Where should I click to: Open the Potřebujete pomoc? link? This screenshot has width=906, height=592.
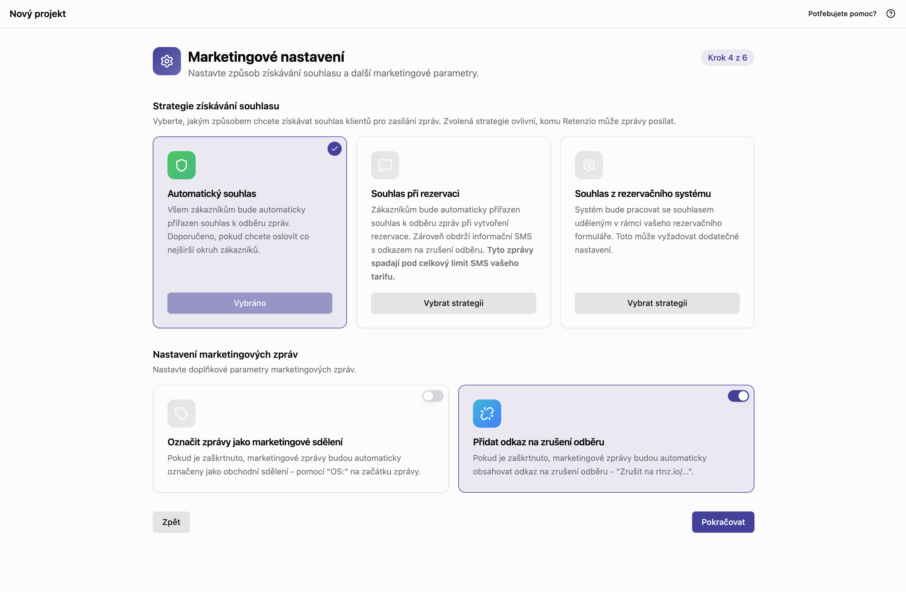point(842,14)
